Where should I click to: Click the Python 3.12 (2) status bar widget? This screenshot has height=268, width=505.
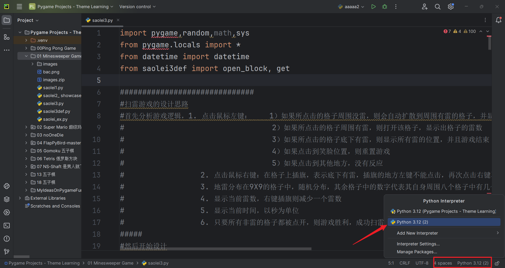tap(473, 263)
